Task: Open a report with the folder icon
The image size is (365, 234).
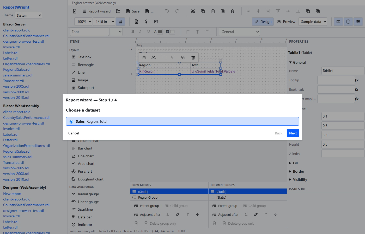Action: [118, 11]
